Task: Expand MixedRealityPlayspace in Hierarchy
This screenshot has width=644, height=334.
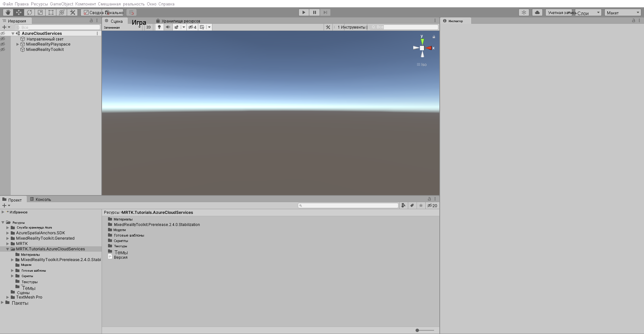Action: (x=18, y=44)
